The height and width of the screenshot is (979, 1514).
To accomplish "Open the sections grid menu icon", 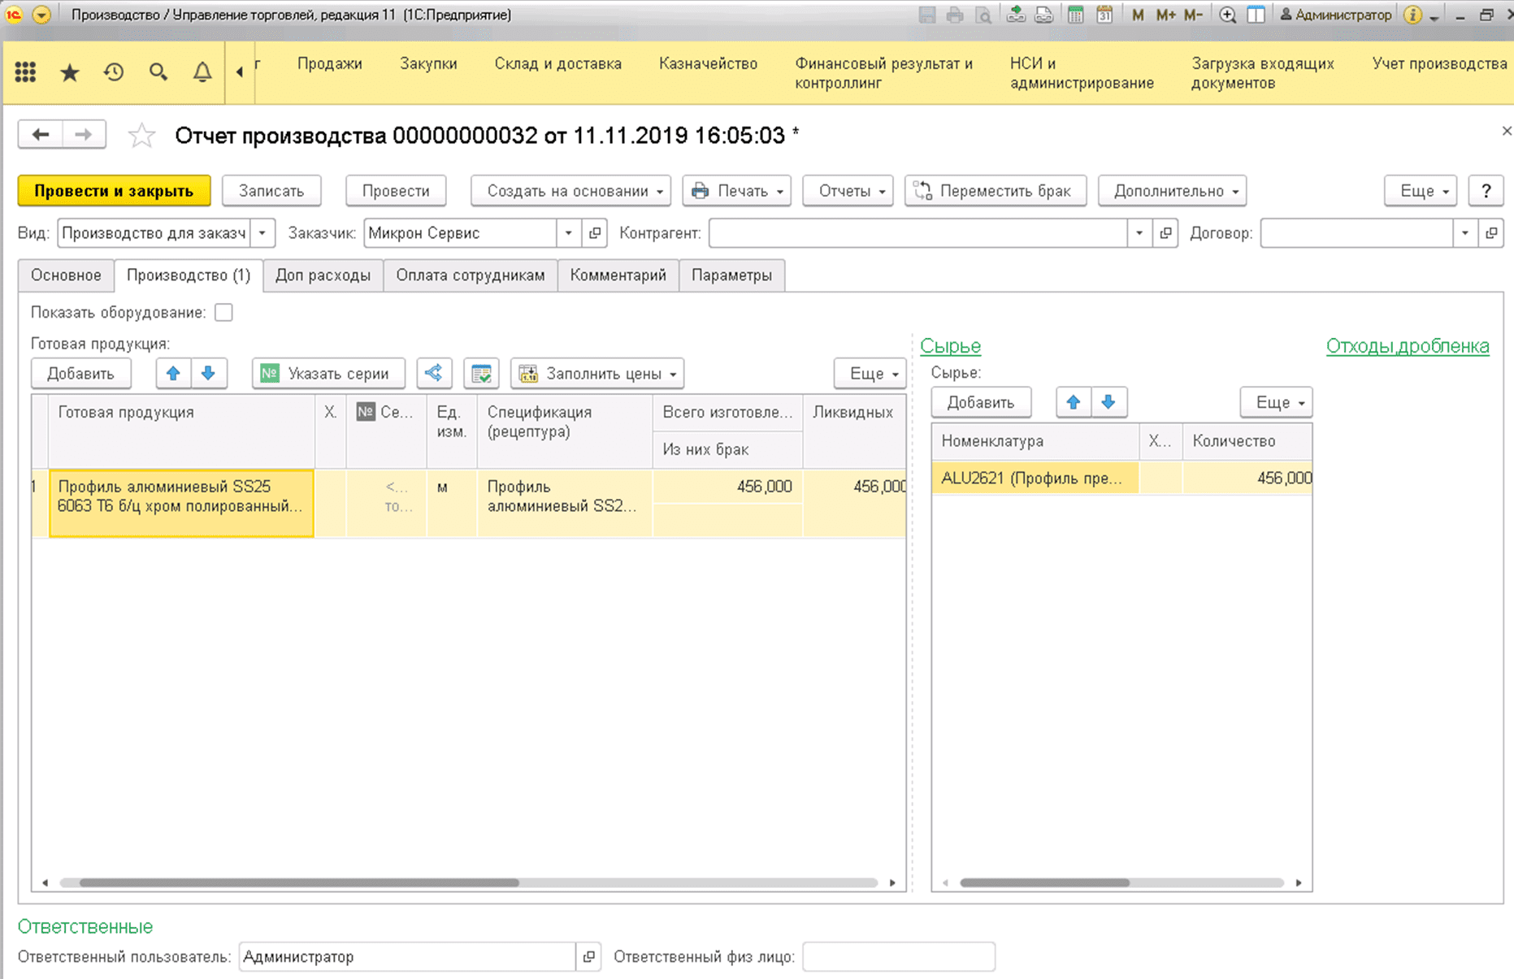I will click(x=26, y=72).
